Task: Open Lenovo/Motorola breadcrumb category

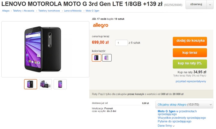Action: point(73,11)
